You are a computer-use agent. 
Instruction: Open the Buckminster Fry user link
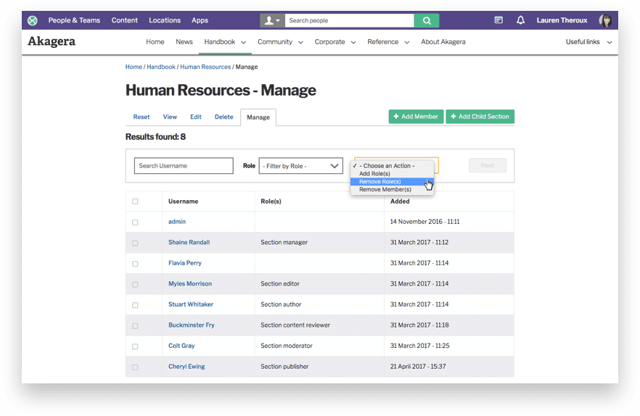pyautogui.click(x=192, y=325)
